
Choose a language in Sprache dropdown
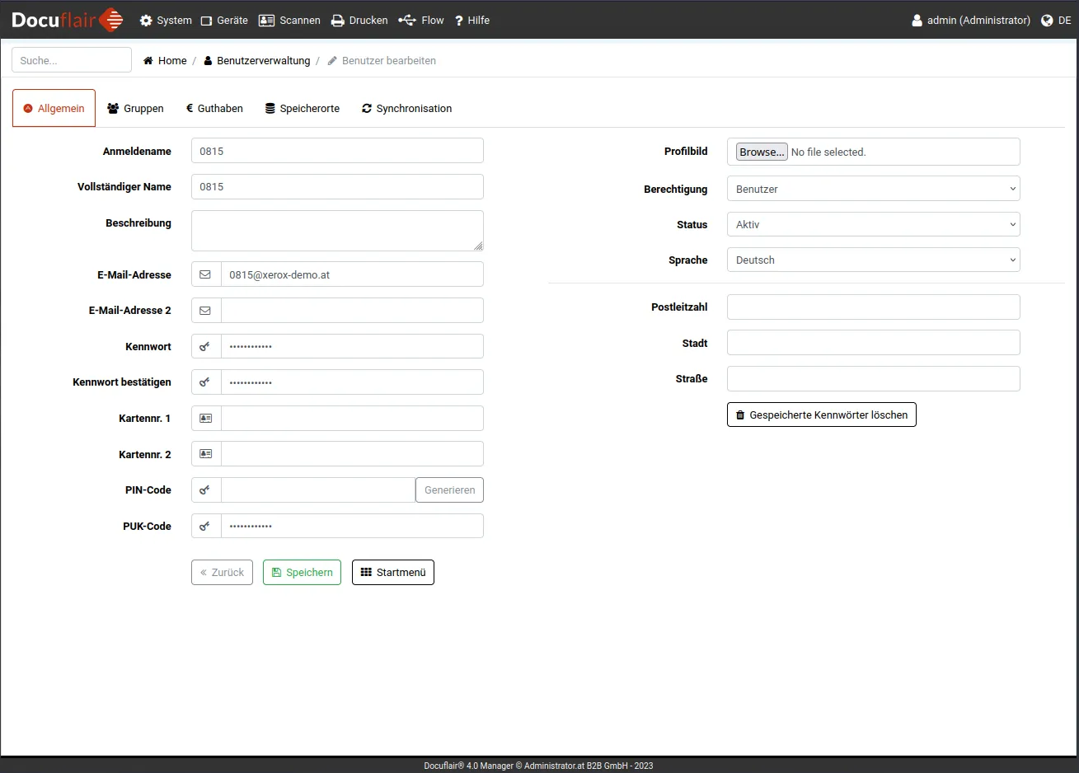click(873, 260)
